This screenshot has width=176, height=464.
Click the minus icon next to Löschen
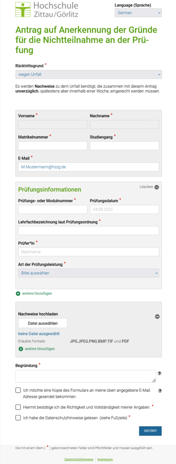[x=157, y=187]
